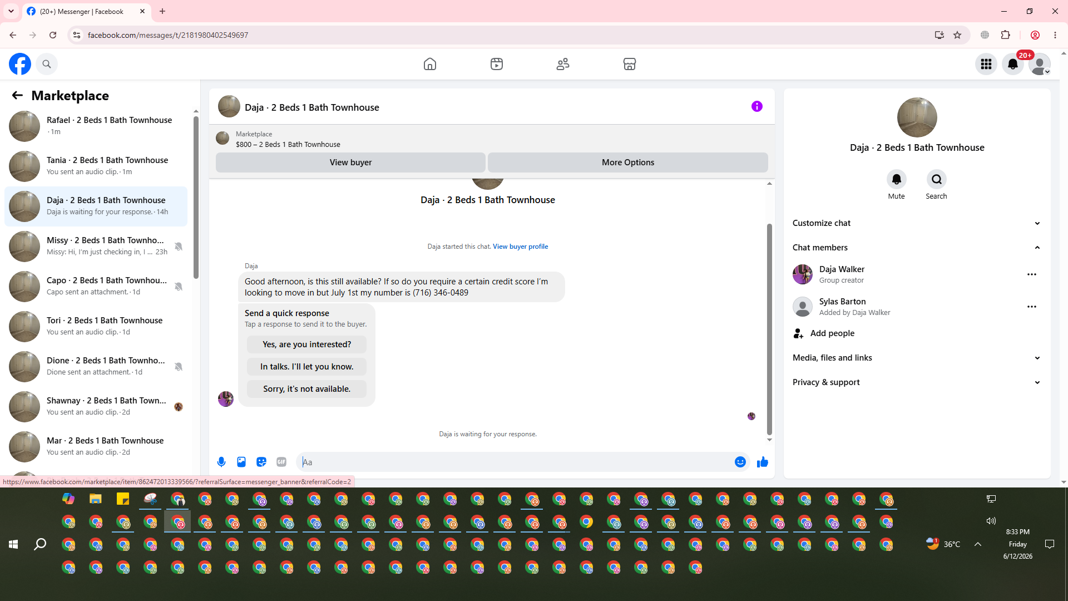Open the Windows notification center
The height and width of the screenshot is (601, 1068).
[x=1050, y=544]
